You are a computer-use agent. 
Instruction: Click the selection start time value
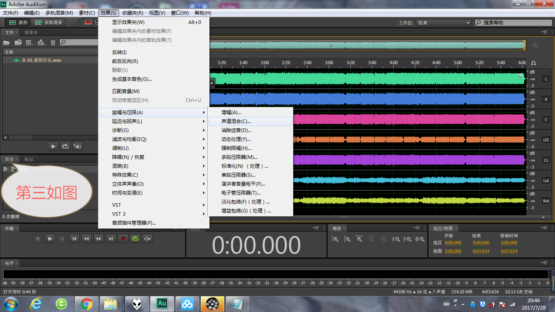pyautogui.click(x=453, y=243)
